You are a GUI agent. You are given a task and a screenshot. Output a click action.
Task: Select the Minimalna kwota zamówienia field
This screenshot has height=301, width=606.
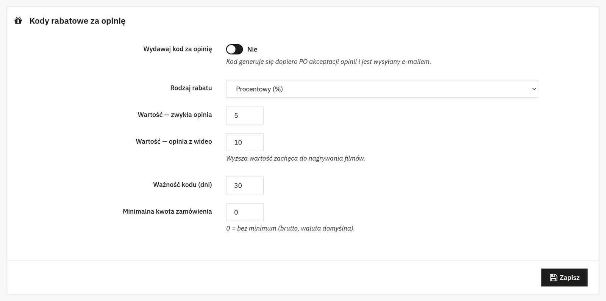point(245,212)
